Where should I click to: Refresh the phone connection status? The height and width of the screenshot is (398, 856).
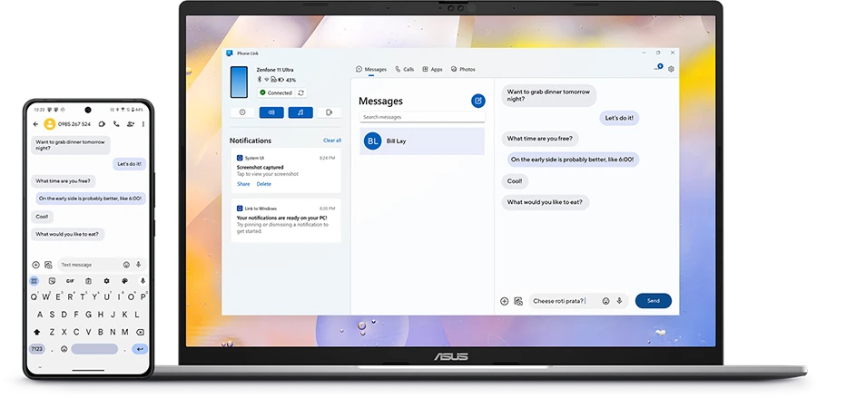click(300, 92)
